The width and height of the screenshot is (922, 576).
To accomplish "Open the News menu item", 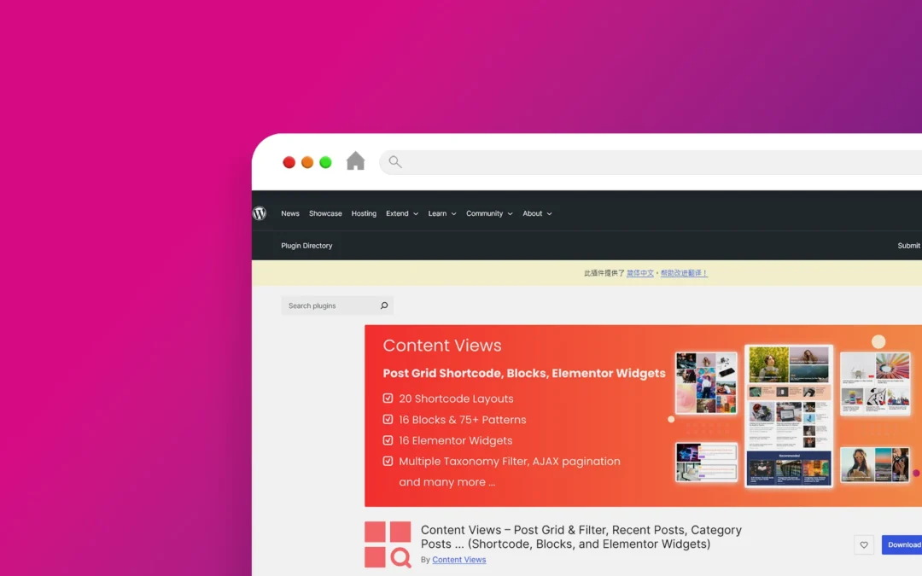I will click(x=290, y=213).
